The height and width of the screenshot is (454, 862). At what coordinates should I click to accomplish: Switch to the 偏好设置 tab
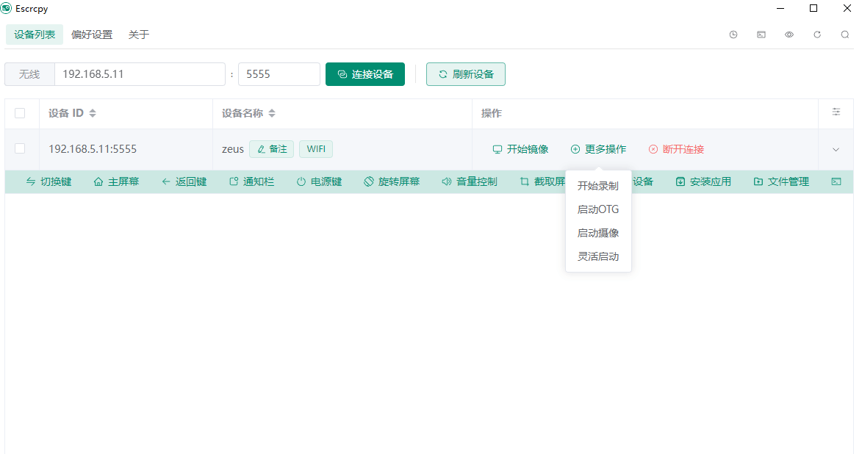[92, 35]
